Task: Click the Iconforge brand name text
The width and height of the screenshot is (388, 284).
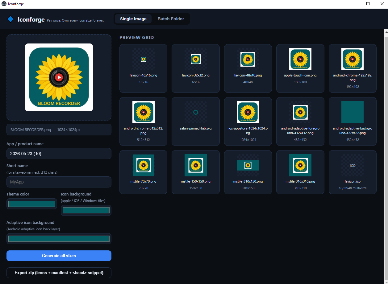Action: [x=31, y=19]
